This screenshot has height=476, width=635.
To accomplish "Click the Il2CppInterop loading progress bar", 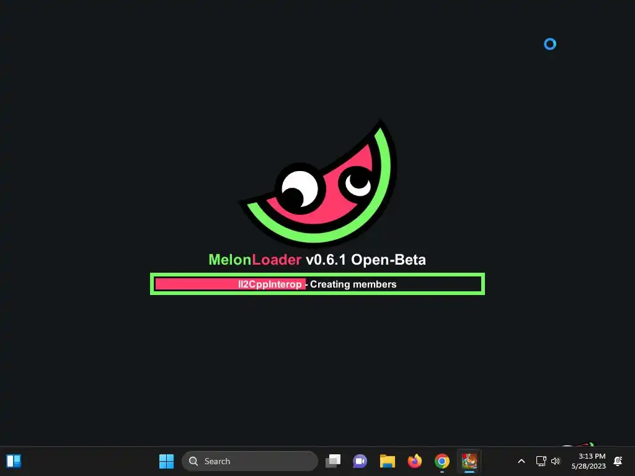I will click(x=317, y=284).
